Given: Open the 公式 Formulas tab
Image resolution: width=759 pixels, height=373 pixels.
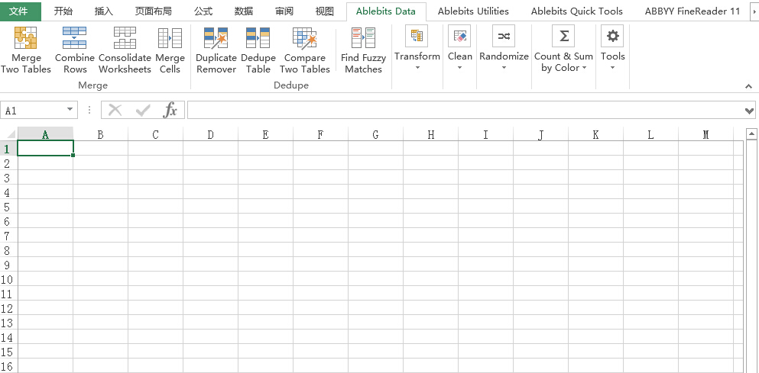Looking at the screenshot, I should coord(203,11).
